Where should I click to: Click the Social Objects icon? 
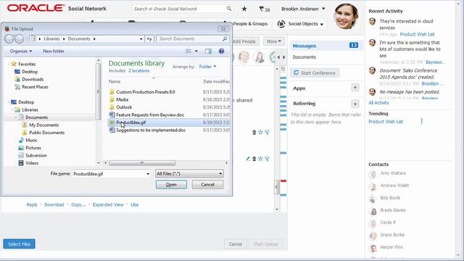[281, 24]
